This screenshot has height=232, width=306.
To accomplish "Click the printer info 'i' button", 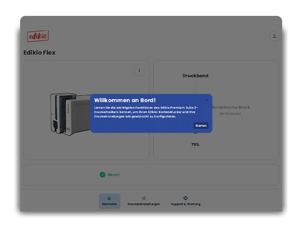I will [x=139, y=70].
